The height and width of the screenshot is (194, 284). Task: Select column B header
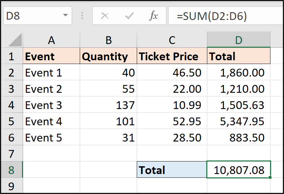[x=108, y=40]
